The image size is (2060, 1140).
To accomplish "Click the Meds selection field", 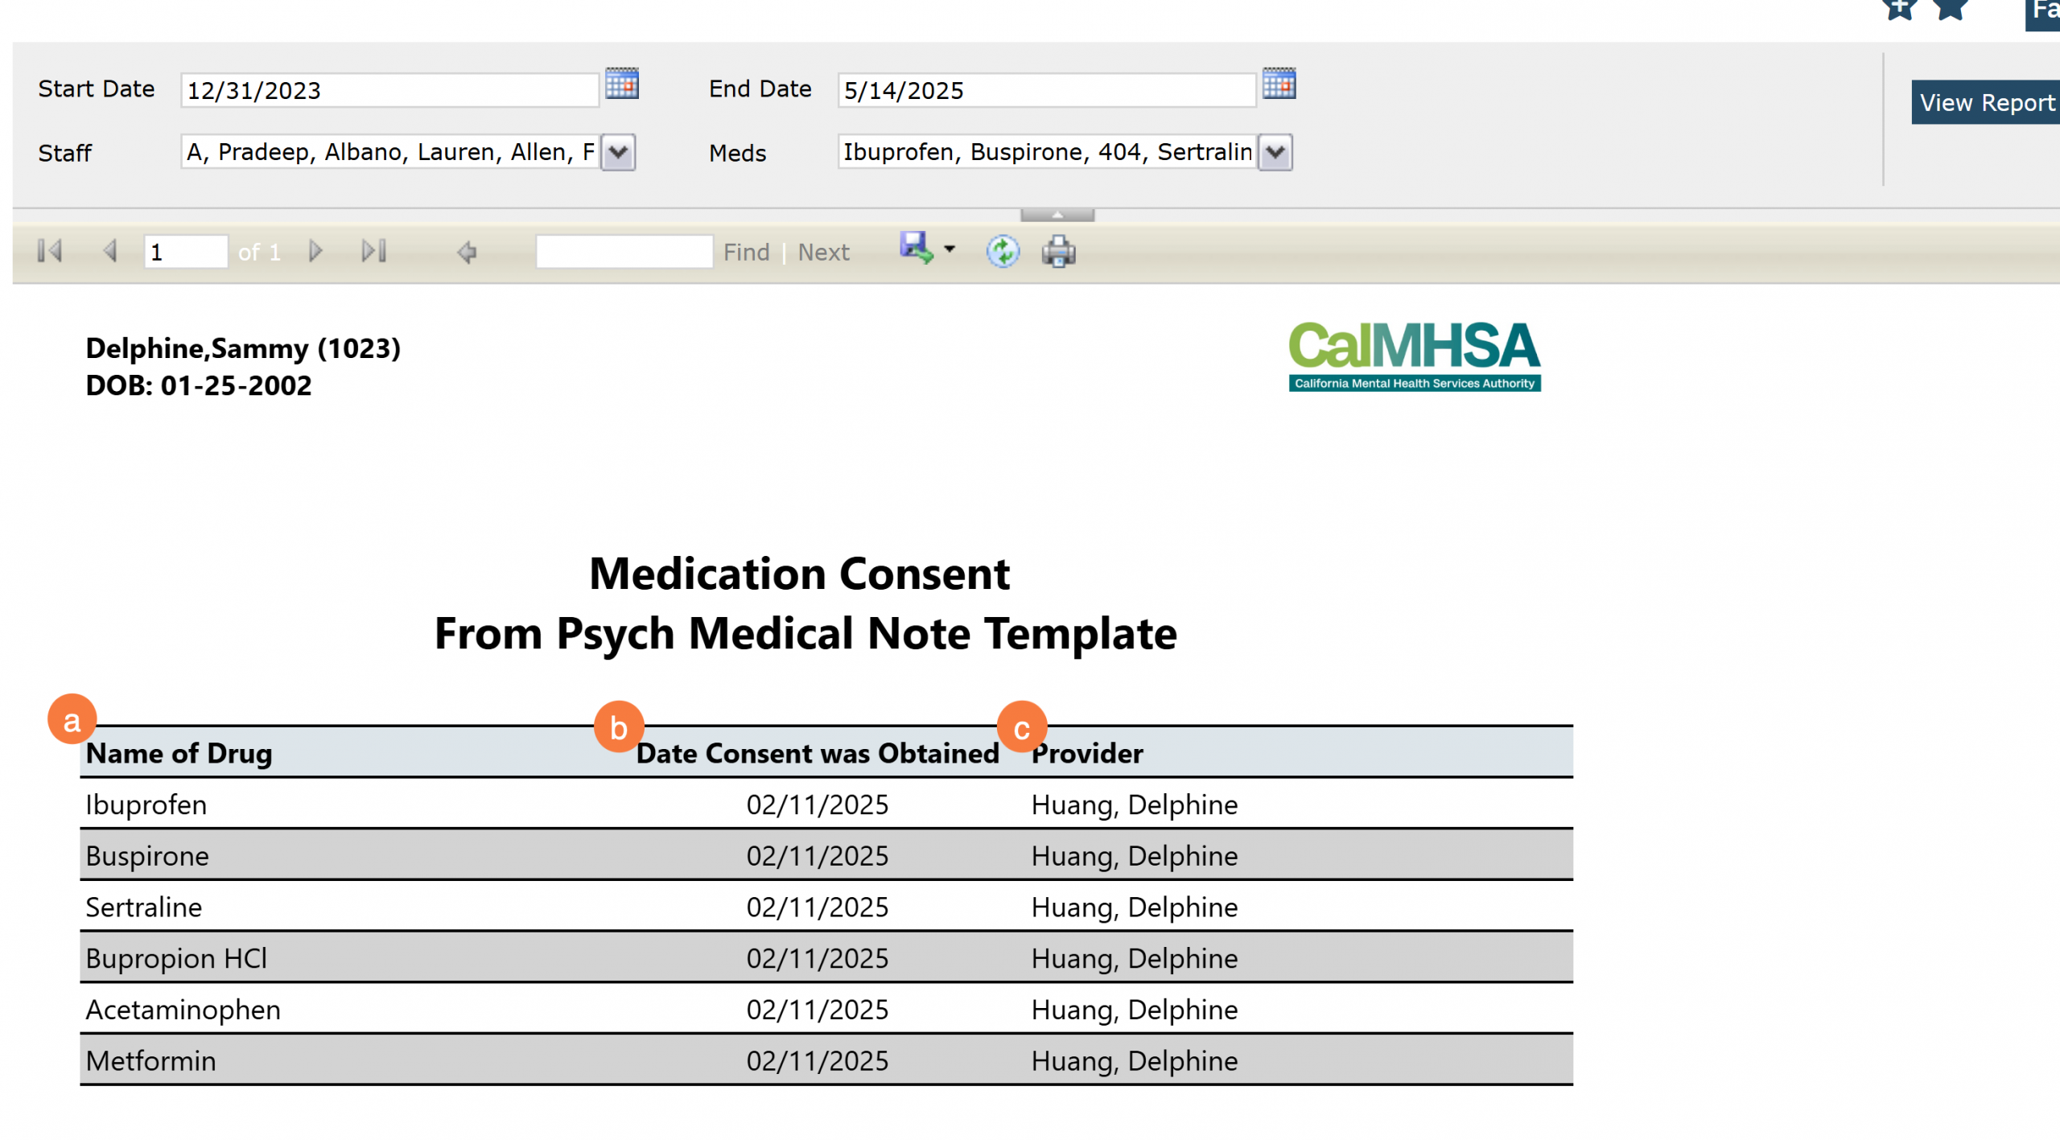I will point(1047,152).
